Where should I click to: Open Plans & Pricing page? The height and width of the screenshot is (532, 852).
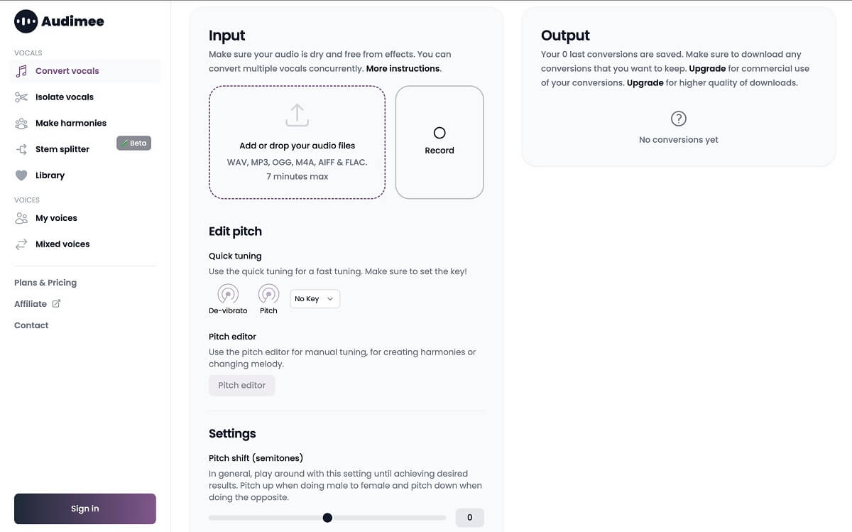pos(45,283)
